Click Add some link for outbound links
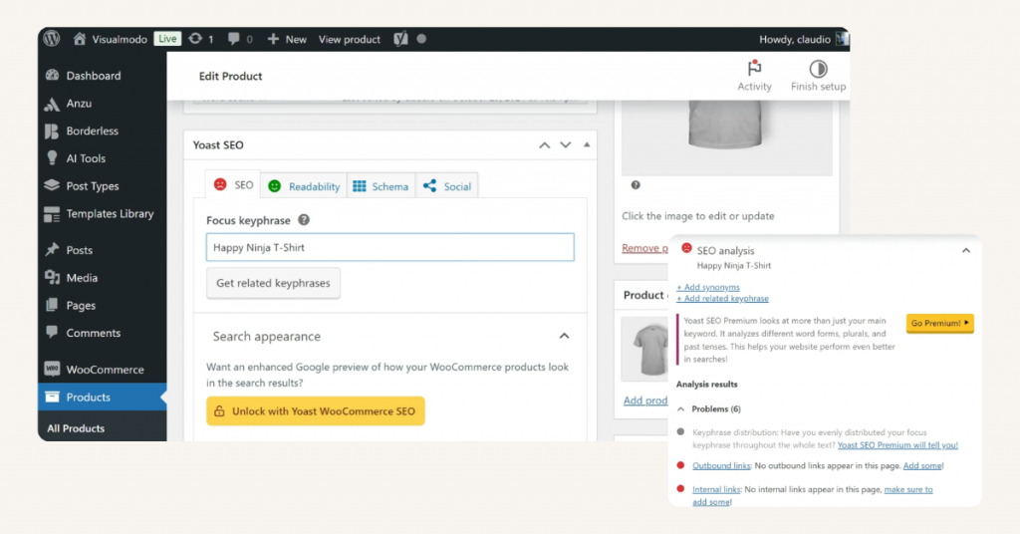This screenshot has width=1020, height=534. [x=922, y=465]
